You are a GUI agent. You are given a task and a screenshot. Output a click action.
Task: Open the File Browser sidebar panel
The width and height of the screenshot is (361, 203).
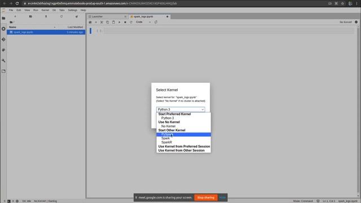pos(3,18)
